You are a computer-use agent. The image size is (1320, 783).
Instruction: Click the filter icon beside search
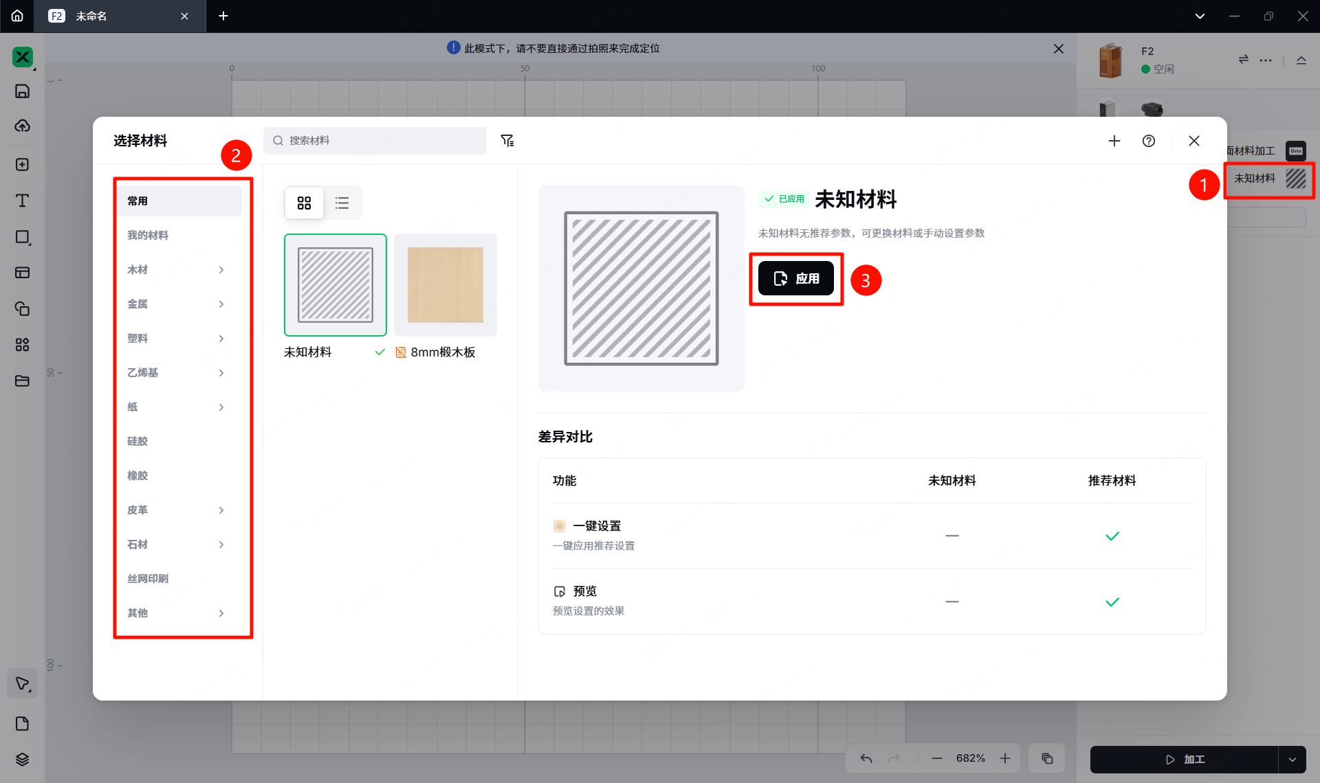click(507, 141)
